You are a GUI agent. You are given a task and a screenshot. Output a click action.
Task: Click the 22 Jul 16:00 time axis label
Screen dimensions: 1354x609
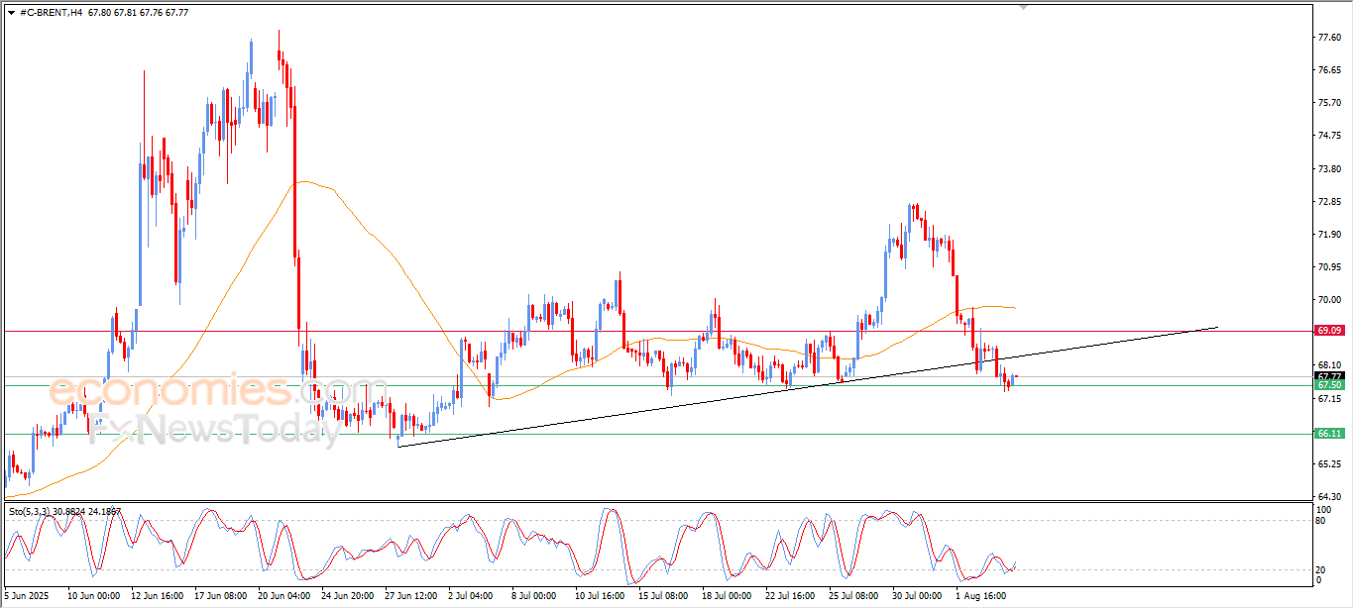(790, 596)
